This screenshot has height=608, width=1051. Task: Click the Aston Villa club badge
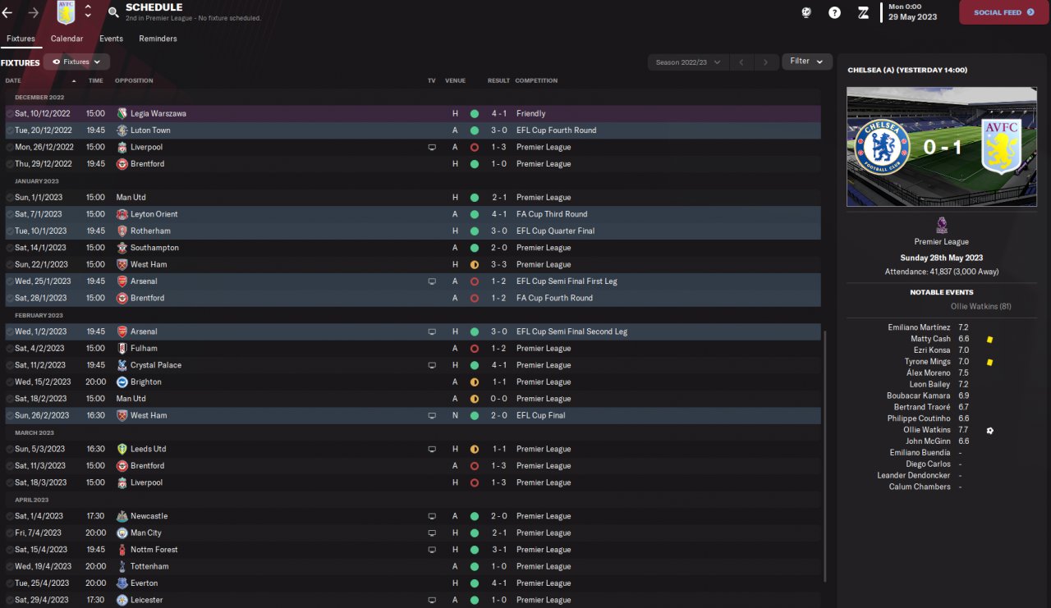point(66,12)
